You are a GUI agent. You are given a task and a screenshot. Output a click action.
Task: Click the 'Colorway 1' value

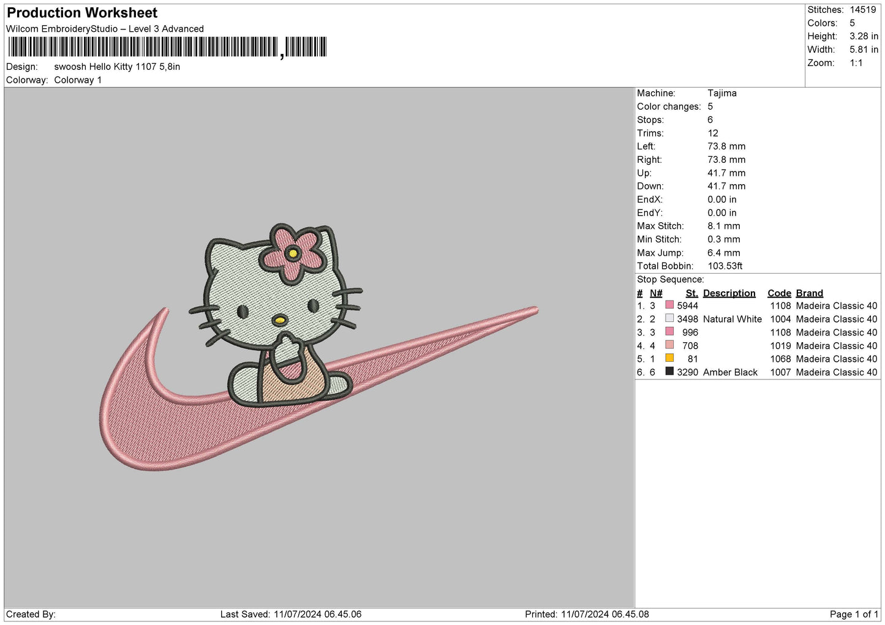point(78,80)
